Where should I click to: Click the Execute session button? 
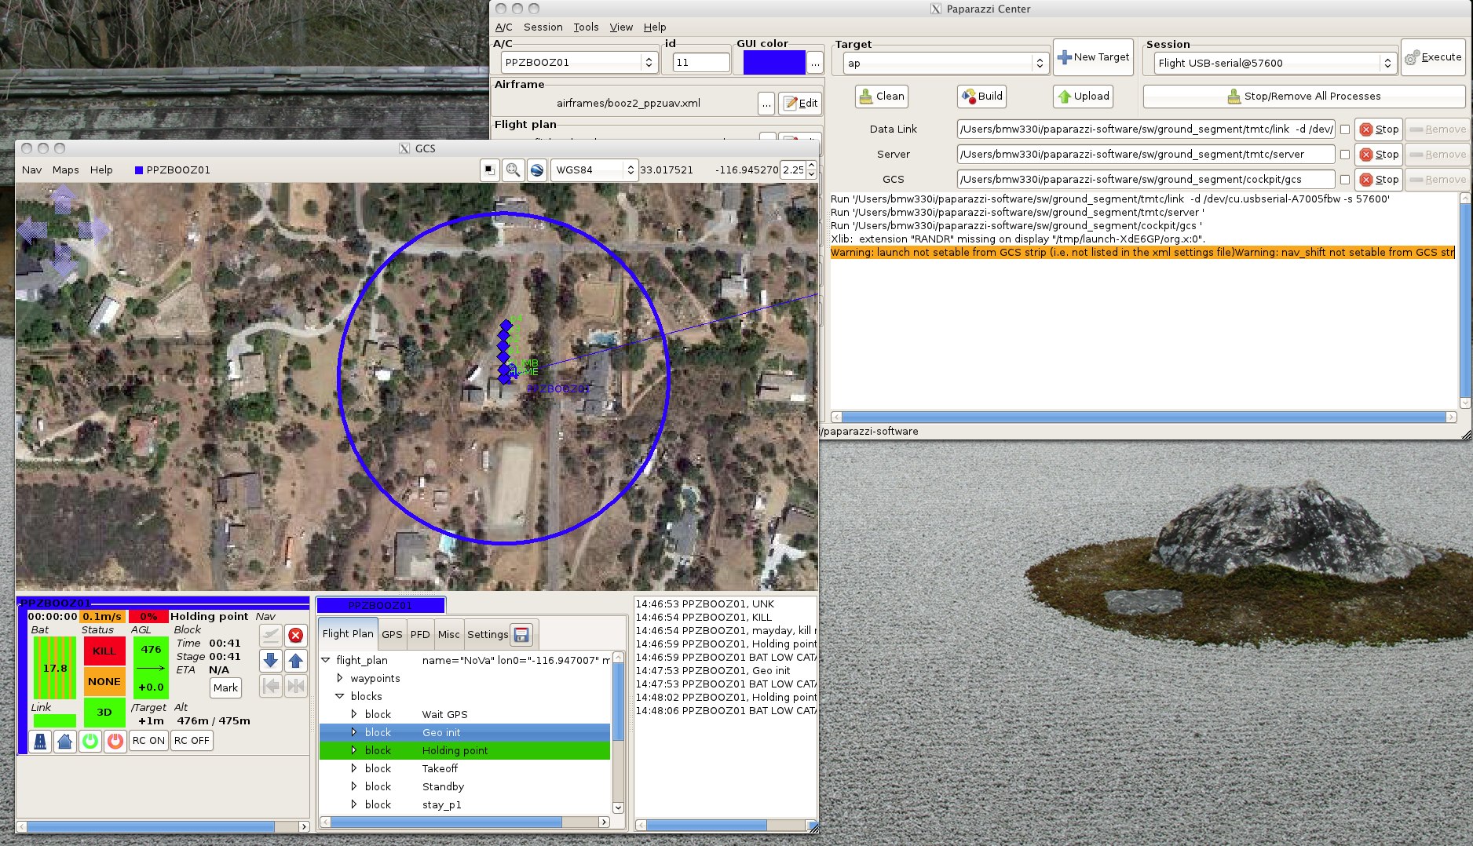[x=1434, y=57]
